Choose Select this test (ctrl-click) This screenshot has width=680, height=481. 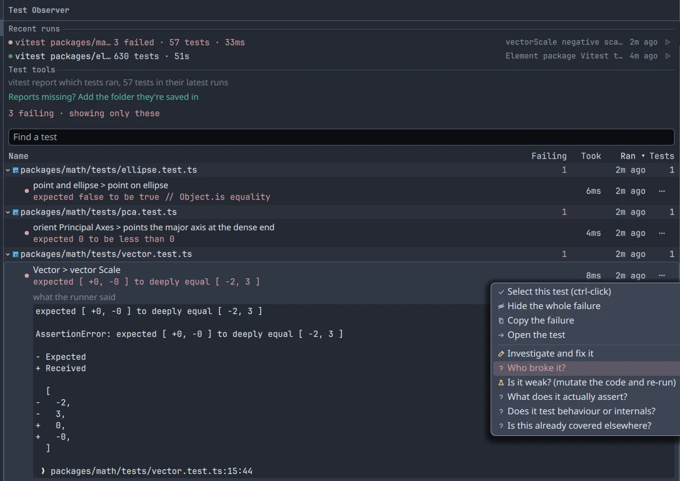click(586, 292)
